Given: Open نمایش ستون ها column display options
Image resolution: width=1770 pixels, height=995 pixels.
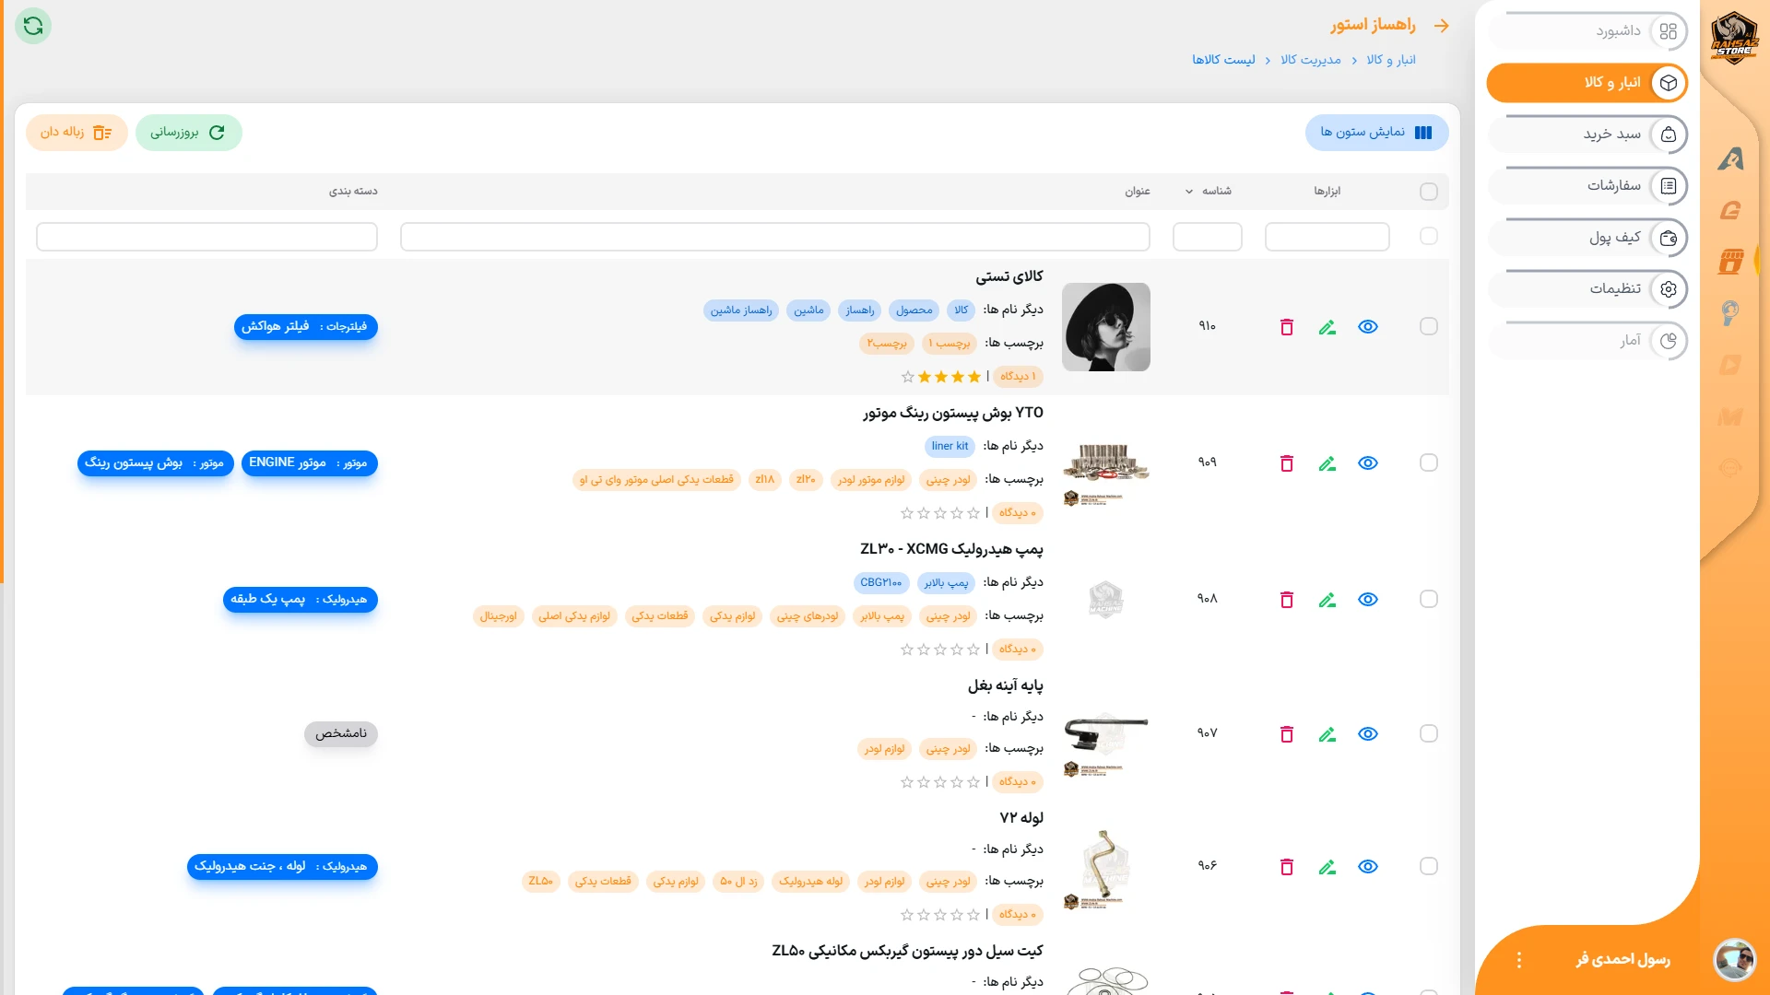Looking at the screenshot, I should click(1376, 133).
